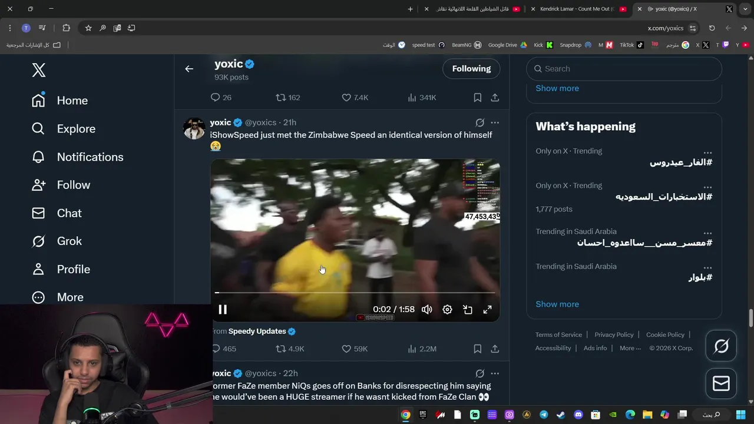The width and height of the screenshot is (754, 424).
Task: Open the Kick bookmark
Action: pos(543,45)
